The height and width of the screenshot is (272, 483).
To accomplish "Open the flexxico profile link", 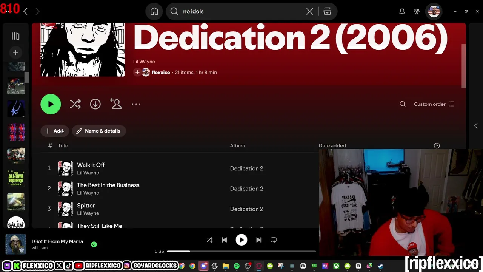I will [x=161, y=72].
